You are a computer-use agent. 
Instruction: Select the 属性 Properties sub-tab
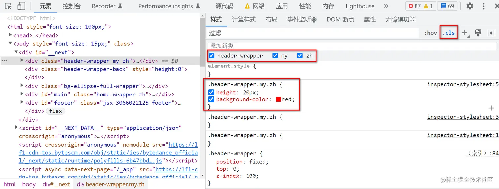coord(370,20)
